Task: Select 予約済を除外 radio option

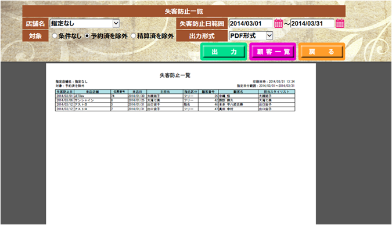Action: coord(87,36)
